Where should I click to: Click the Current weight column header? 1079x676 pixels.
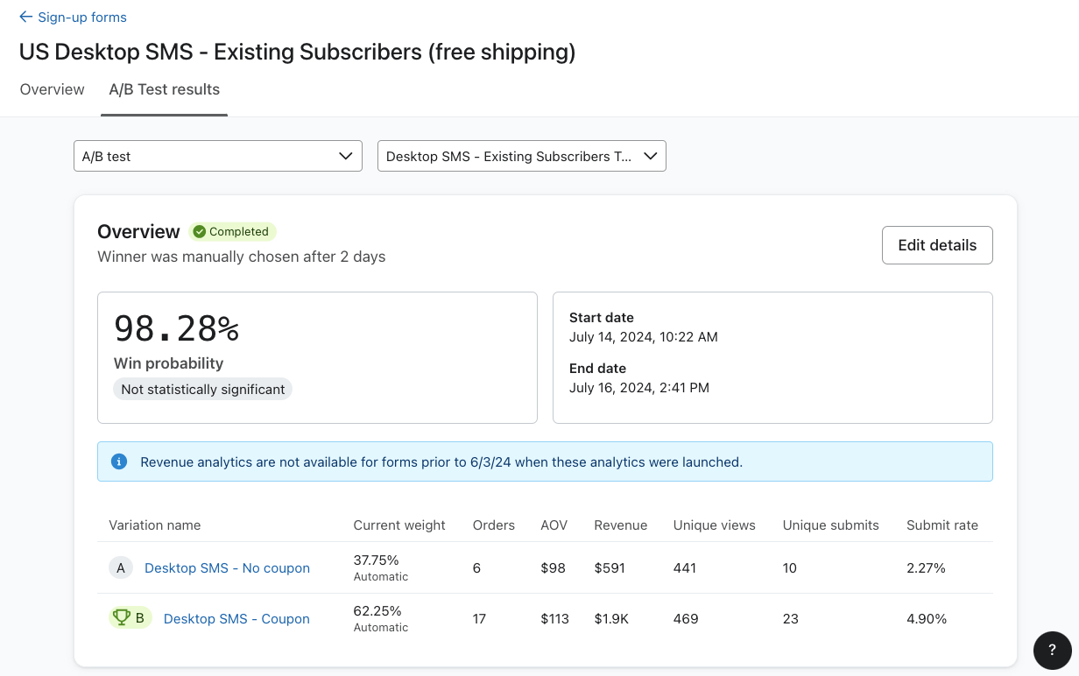[399, 525]
